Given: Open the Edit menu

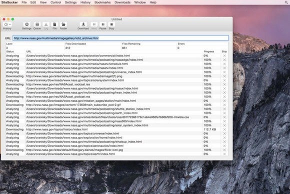Looking at the screenshot, I should point(33,2).
